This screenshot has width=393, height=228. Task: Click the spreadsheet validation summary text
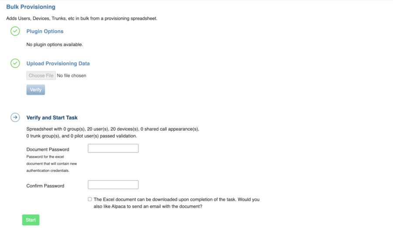113,133
